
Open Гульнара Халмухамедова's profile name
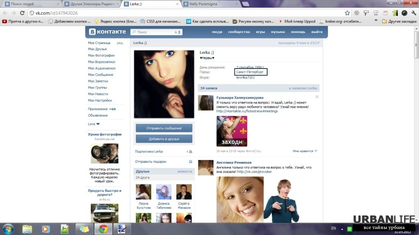(x=240, y=98)
